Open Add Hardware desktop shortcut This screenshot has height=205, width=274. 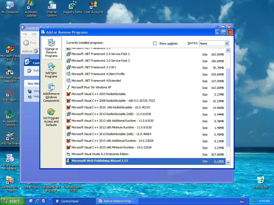10,139
